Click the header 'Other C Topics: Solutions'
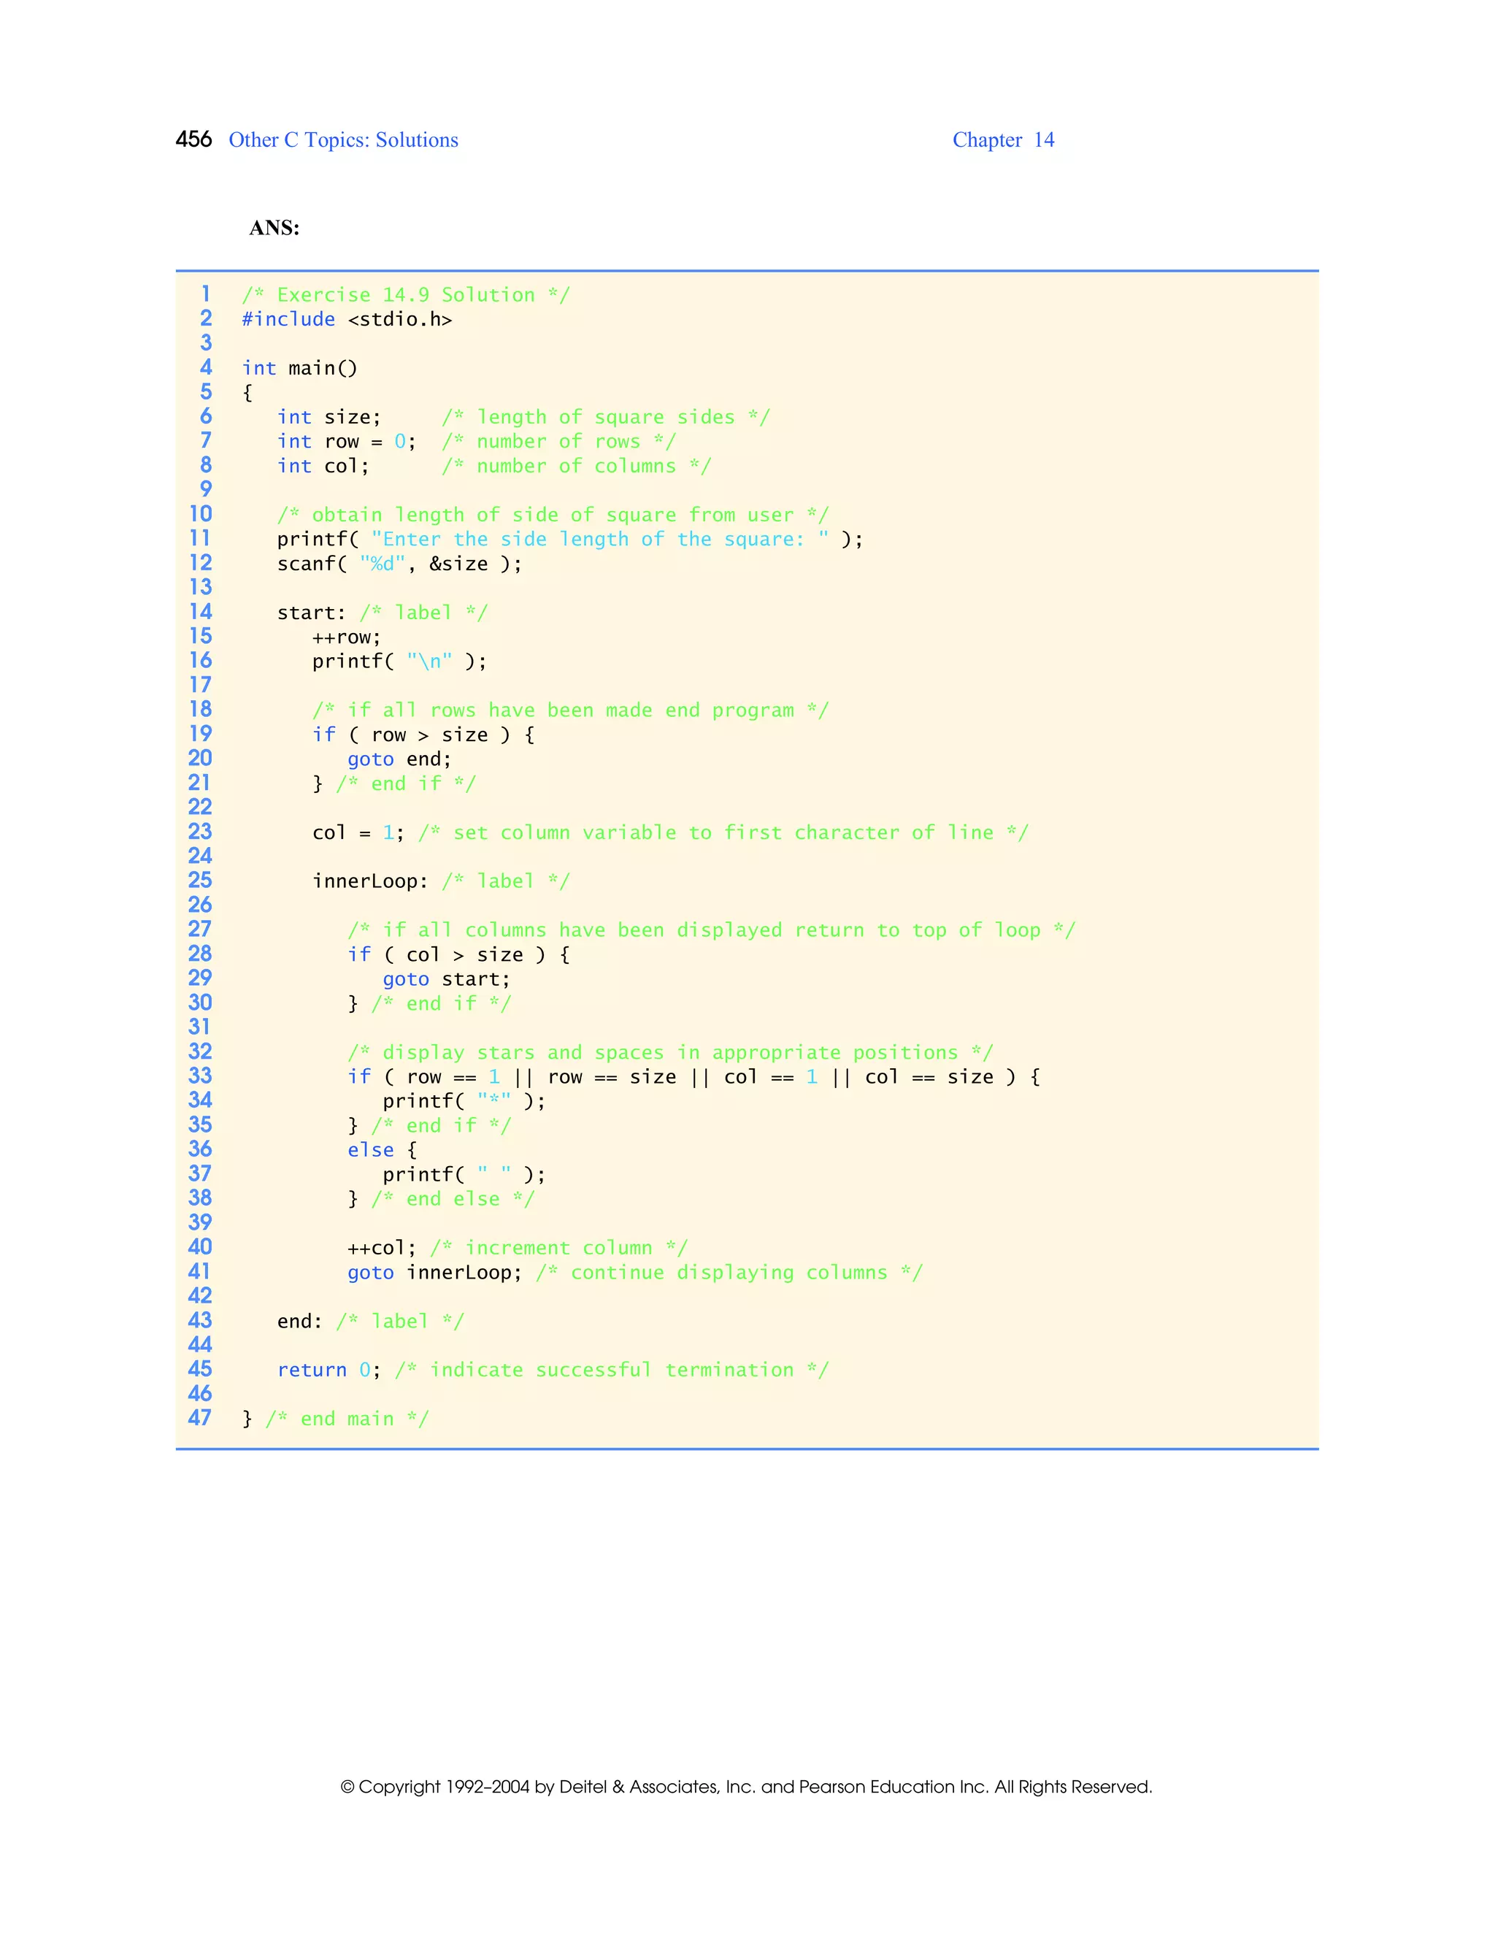 [344, 140]
